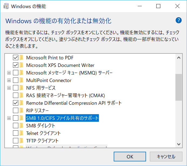
Task: Click folder icon beside RAS 接続マネージャー管理キット
Action: [x=21, y=96]
